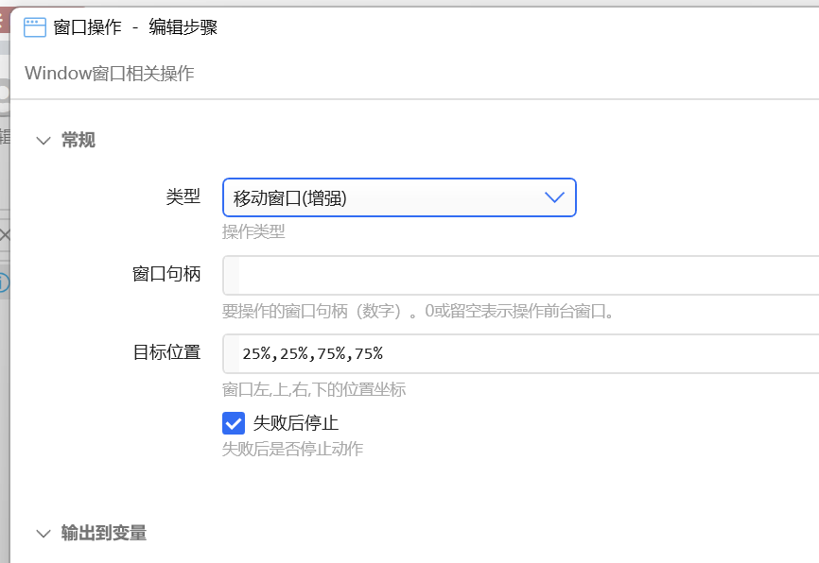The width and height of the screenshot is (819, 563).
Task: Click the hint text 窗口左,上,右,下的位置坐标
Action: (314, 389)
